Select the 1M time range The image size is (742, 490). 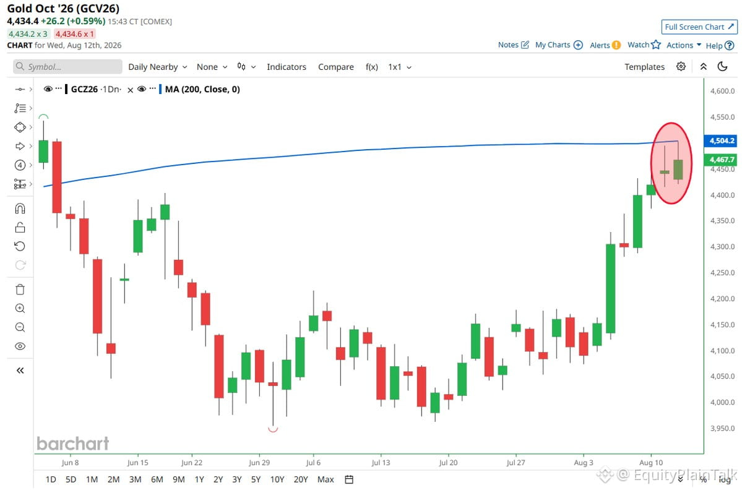(x=92, y=479)
